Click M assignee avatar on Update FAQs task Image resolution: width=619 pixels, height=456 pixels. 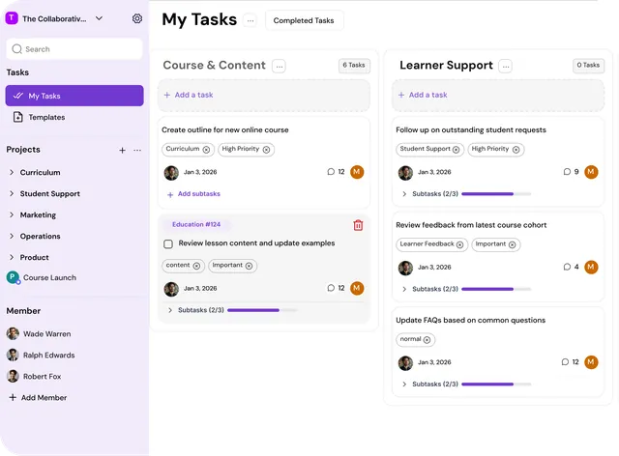[591, 361]
